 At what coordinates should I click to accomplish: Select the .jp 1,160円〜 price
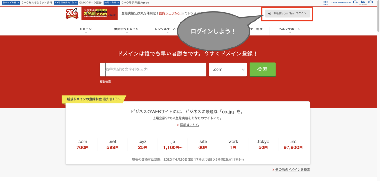click(173, 145)
